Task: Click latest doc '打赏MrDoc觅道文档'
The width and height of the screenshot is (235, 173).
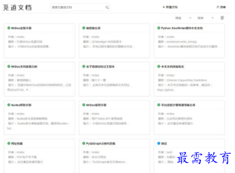Action: pos(29,42)
